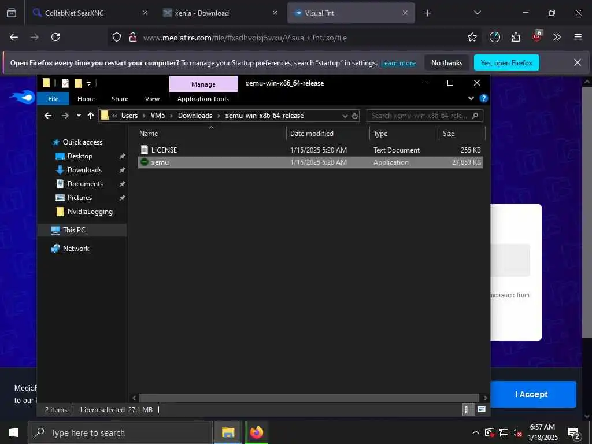This screenshot has width=592, height=444.
Task: Open the Windows Start menu
Action: click(14, 432)
